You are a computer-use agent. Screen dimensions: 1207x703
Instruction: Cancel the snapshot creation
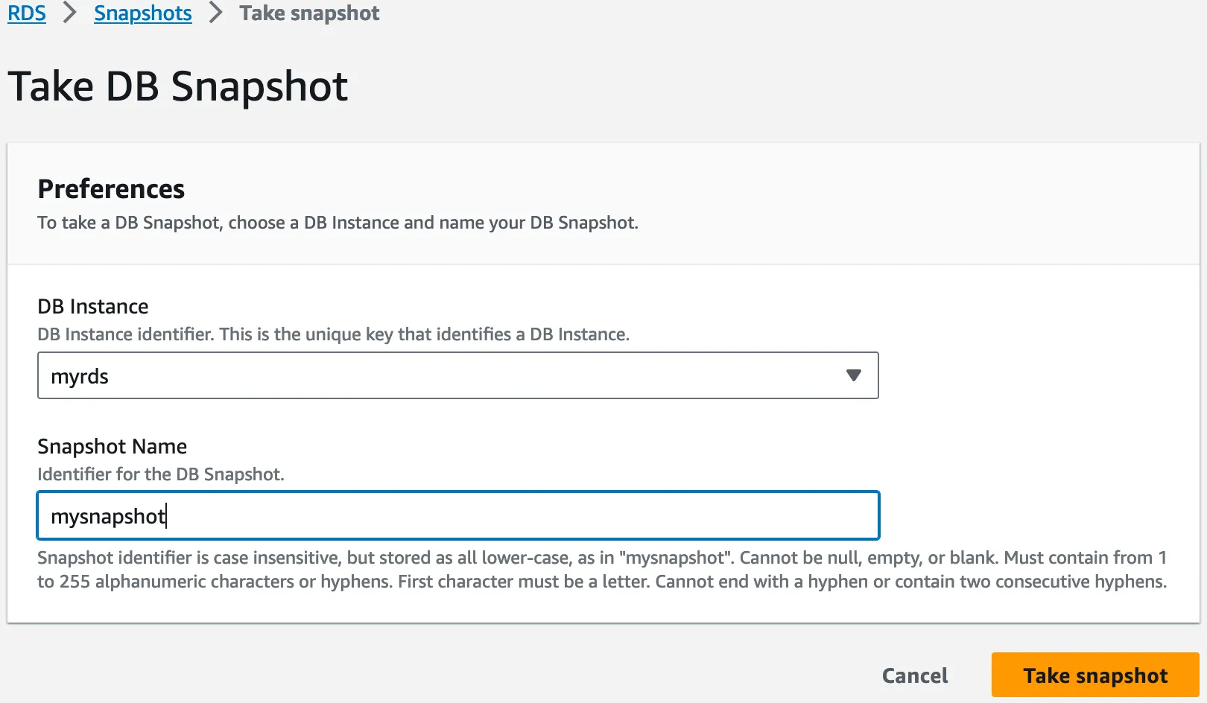915,675
